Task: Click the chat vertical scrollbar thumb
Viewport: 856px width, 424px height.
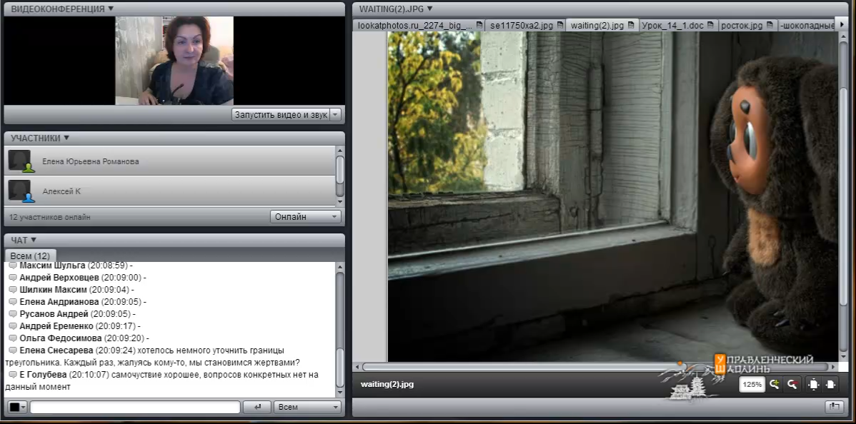Action: (x=339, y=368)
